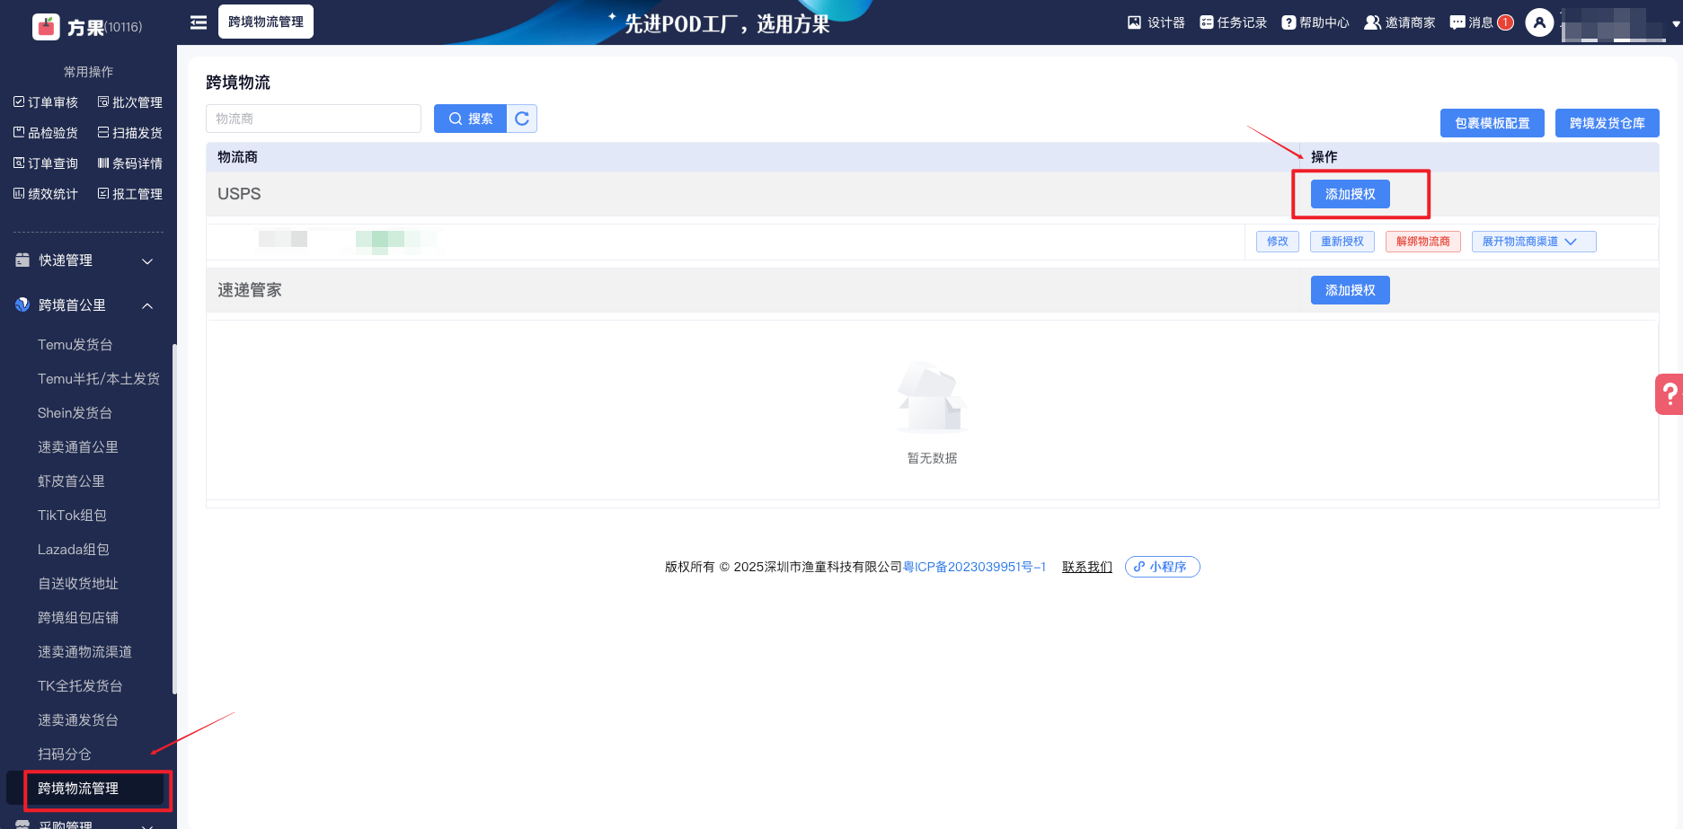Image resolution: width=1683 pixels, height=829 pixels.
Task: Select TikTok组包
Action: pyautogui.click(x=72, y=516)
